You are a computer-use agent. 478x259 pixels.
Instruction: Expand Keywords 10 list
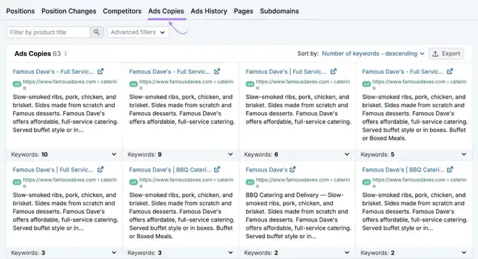click(x=113, y=154)
